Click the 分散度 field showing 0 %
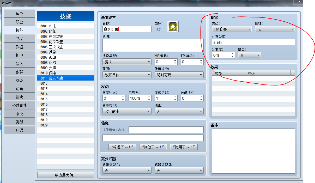This screenshot has width=315, height=183. click(x=223, y=55)
